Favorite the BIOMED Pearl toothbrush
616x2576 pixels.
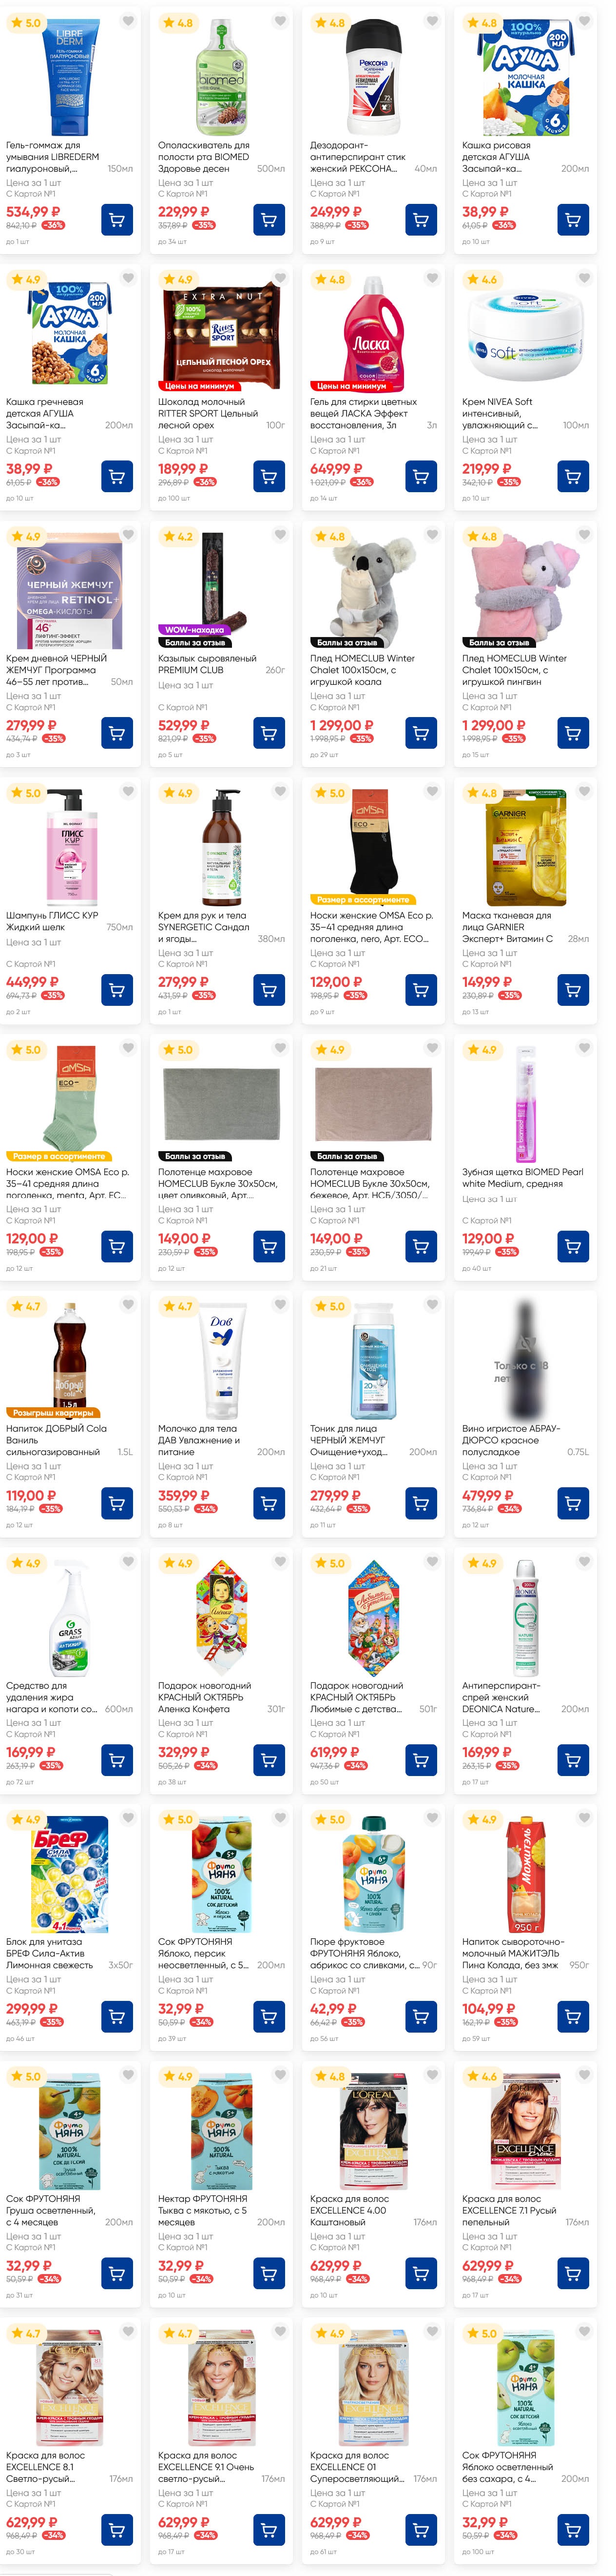pyautogui.click(x=584, y=1048)
